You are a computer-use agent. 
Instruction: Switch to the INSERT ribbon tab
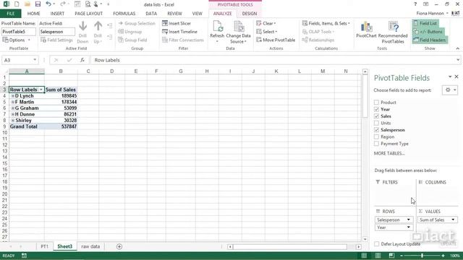(57, 14)
